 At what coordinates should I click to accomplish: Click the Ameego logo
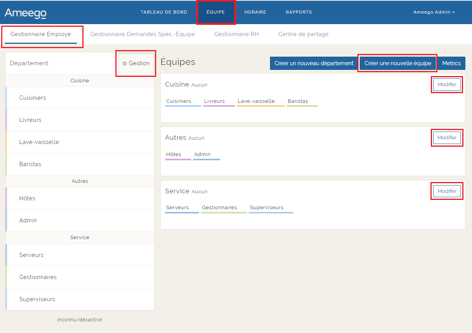point(26,12)
